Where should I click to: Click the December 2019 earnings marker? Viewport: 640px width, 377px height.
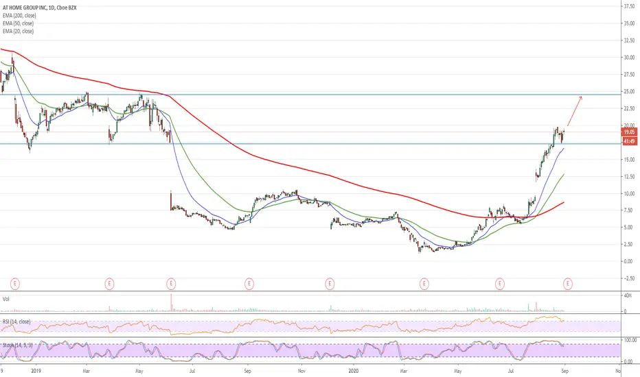pyautogui.click(x=330, y=283)
